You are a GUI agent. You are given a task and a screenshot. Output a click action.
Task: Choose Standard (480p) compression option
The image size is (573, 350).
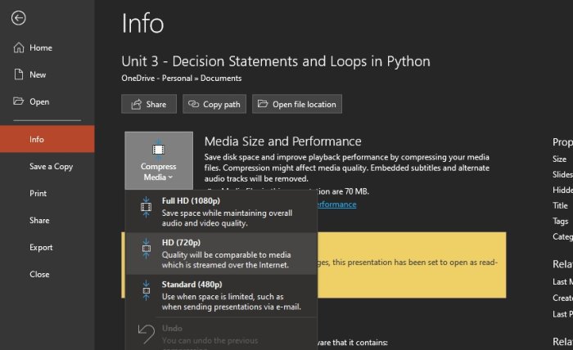point(221,296)
